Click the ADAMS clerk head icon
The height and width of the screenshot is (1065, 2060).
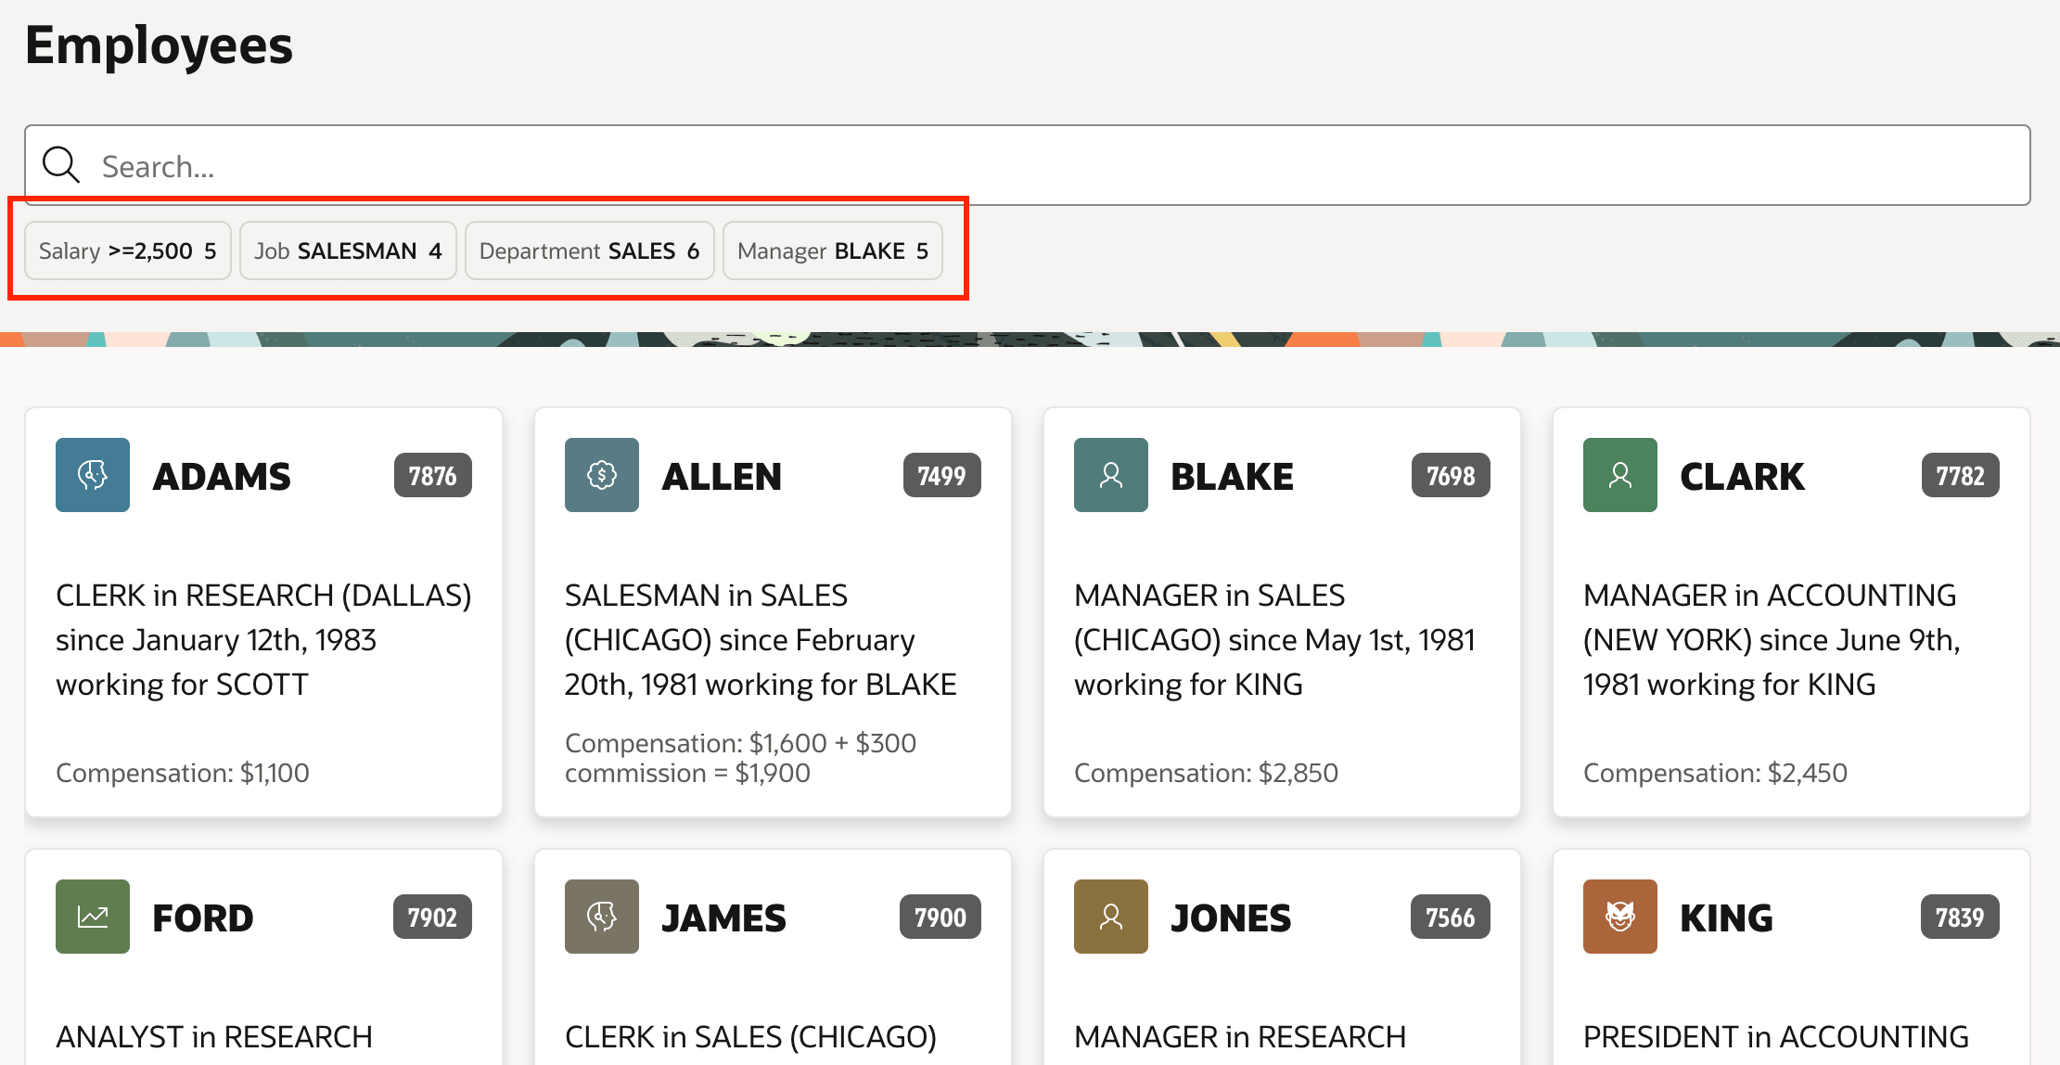(x=93, y=475)
